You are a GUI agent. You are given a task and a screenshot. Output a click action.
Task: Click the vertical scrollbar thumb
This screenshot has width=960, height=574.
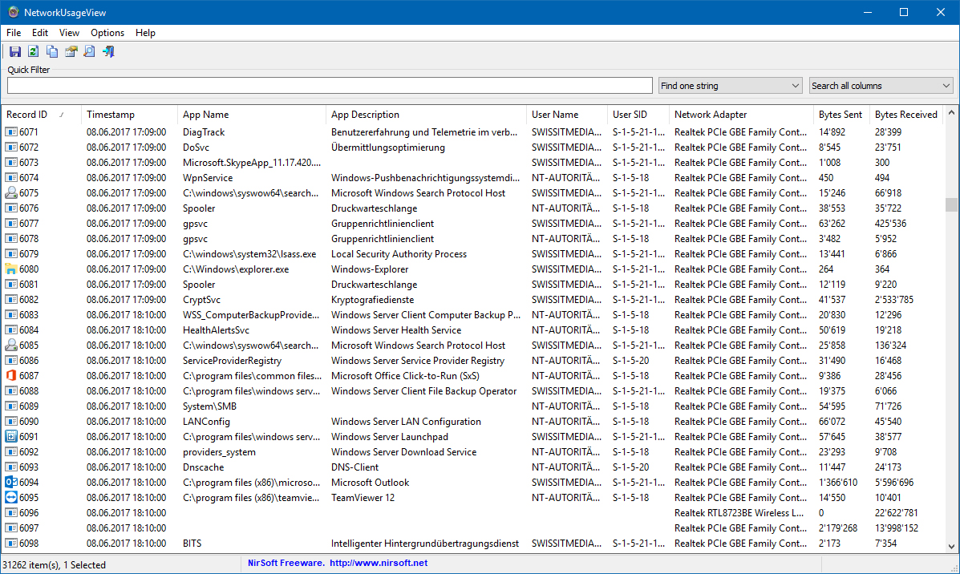951,204
